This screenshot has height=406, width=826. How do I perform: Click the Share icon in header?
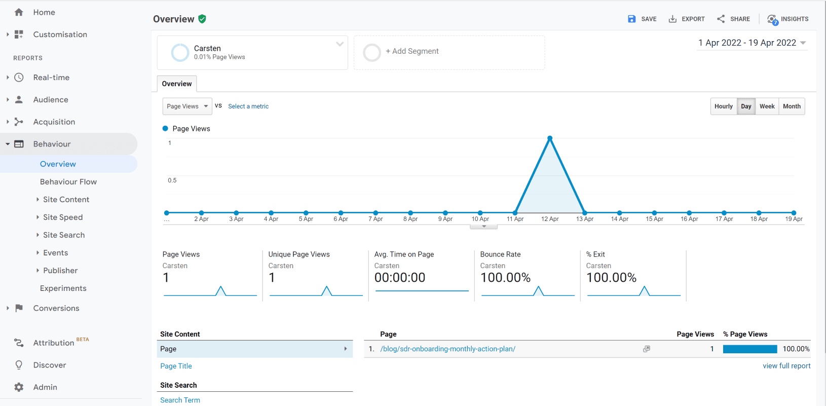[x=721, y=19]
